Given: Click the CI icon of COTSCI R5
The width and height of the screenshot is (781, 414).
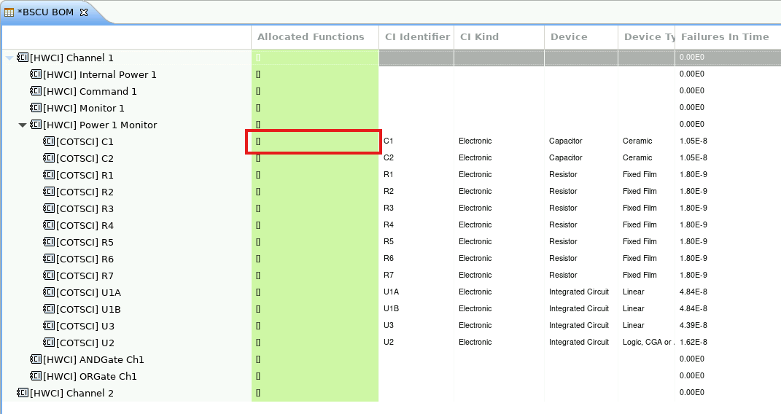Looking at the screenshot, I should pos(49,242).
